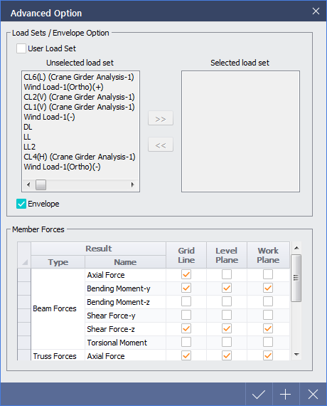This screenshot has height=406, width=327.
Task: Check Shear Force-y Level Plane checkbox
Action: (x=227, y=315)
